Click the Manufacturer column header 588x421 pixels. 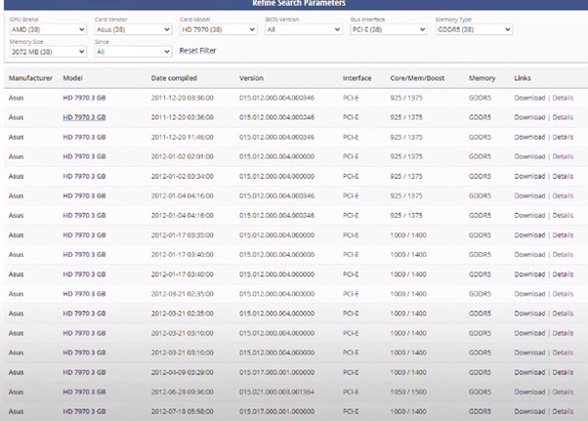click(x=30, y=77)
